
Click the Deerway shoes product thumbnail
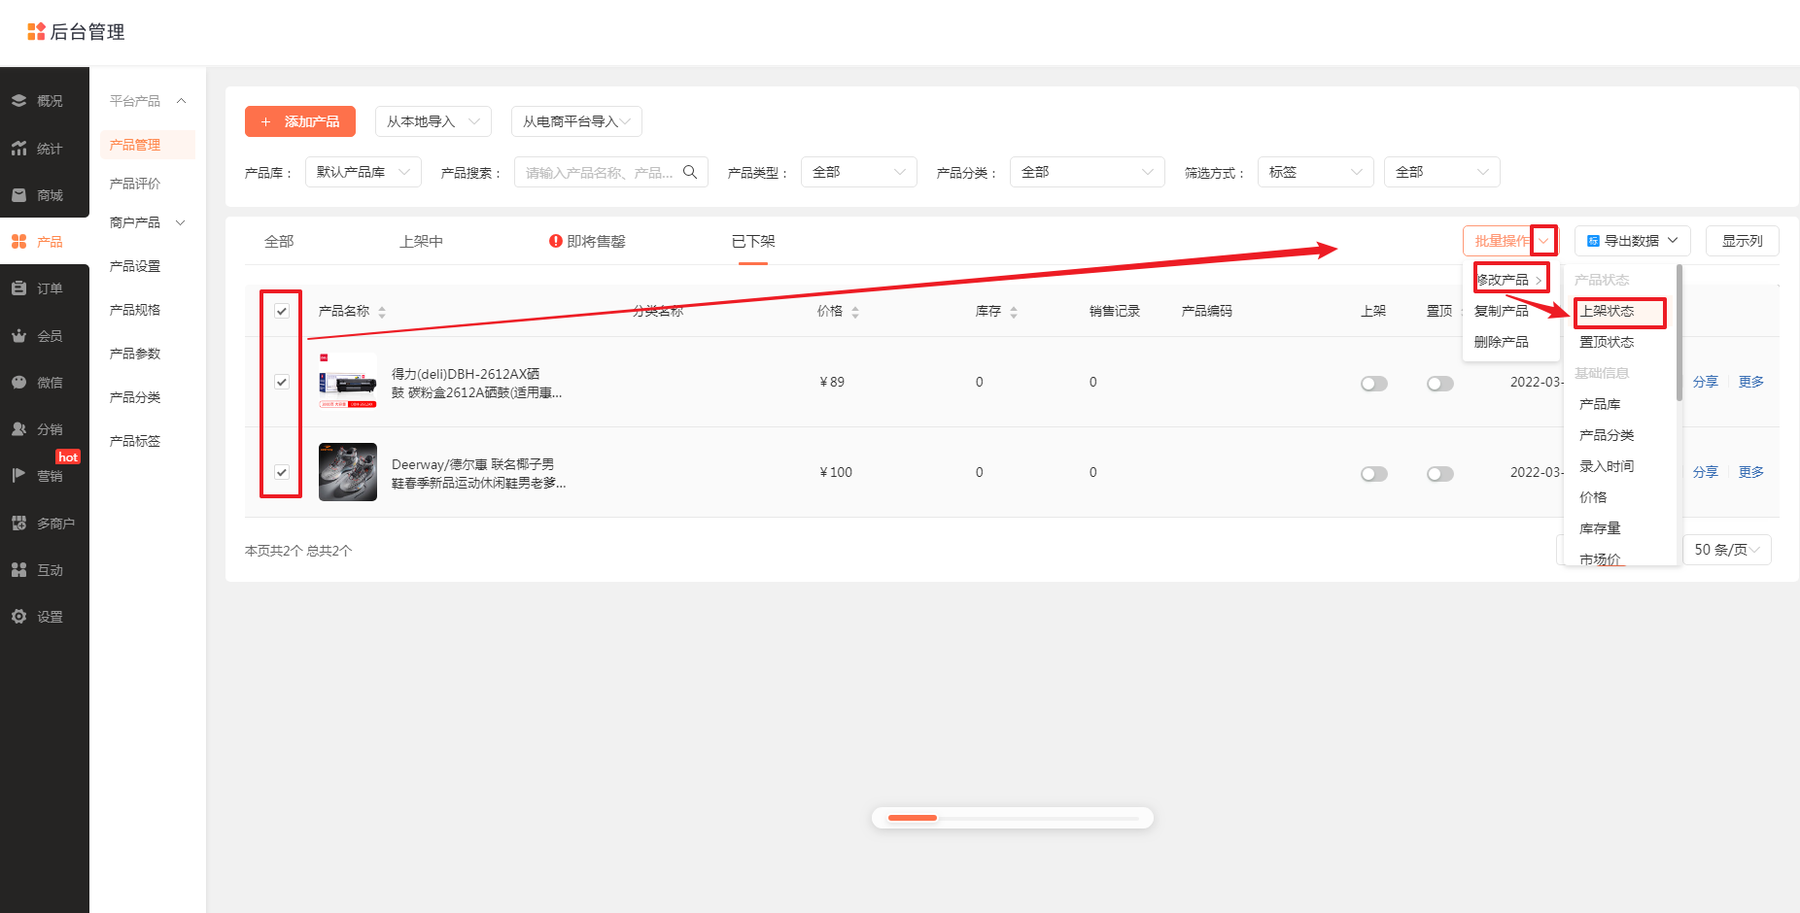coord(348,472)
